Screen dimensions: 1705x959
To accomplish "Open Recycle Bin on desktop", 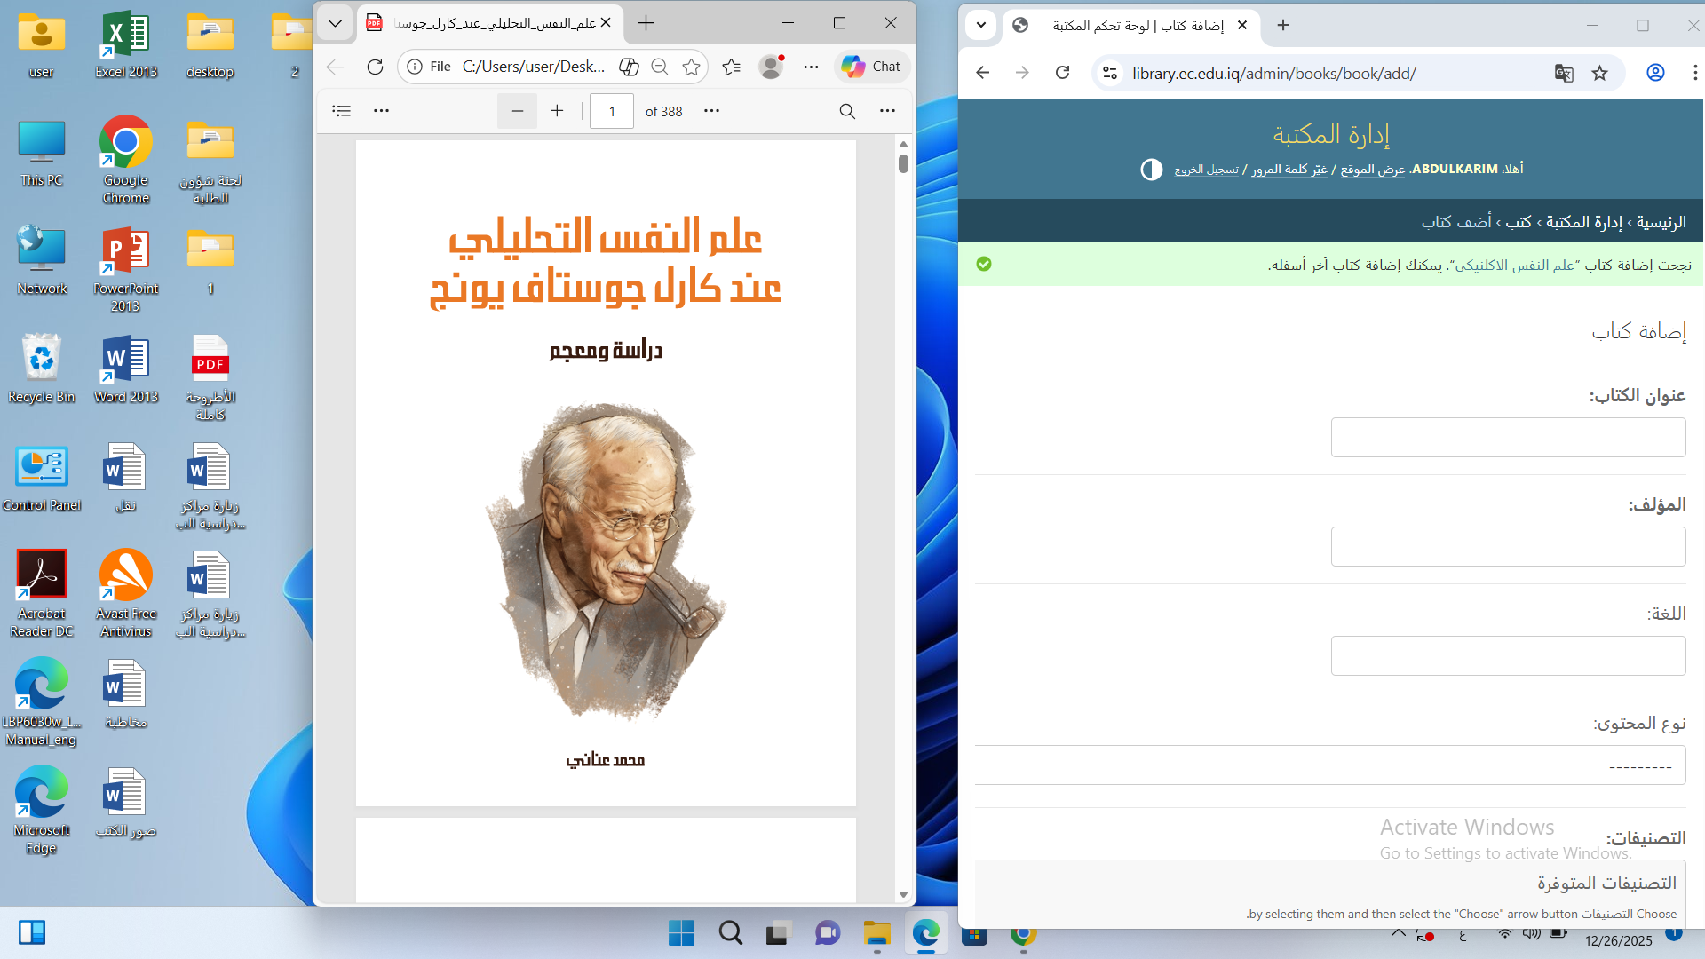I will point(42,369).
